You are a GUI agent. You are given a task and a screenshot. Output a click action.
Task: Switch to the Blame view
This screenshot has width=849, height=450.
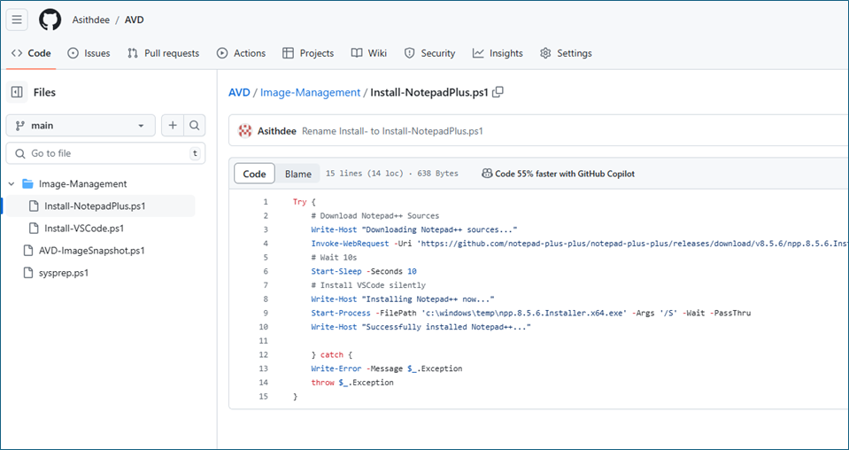[x=297, y=174]
